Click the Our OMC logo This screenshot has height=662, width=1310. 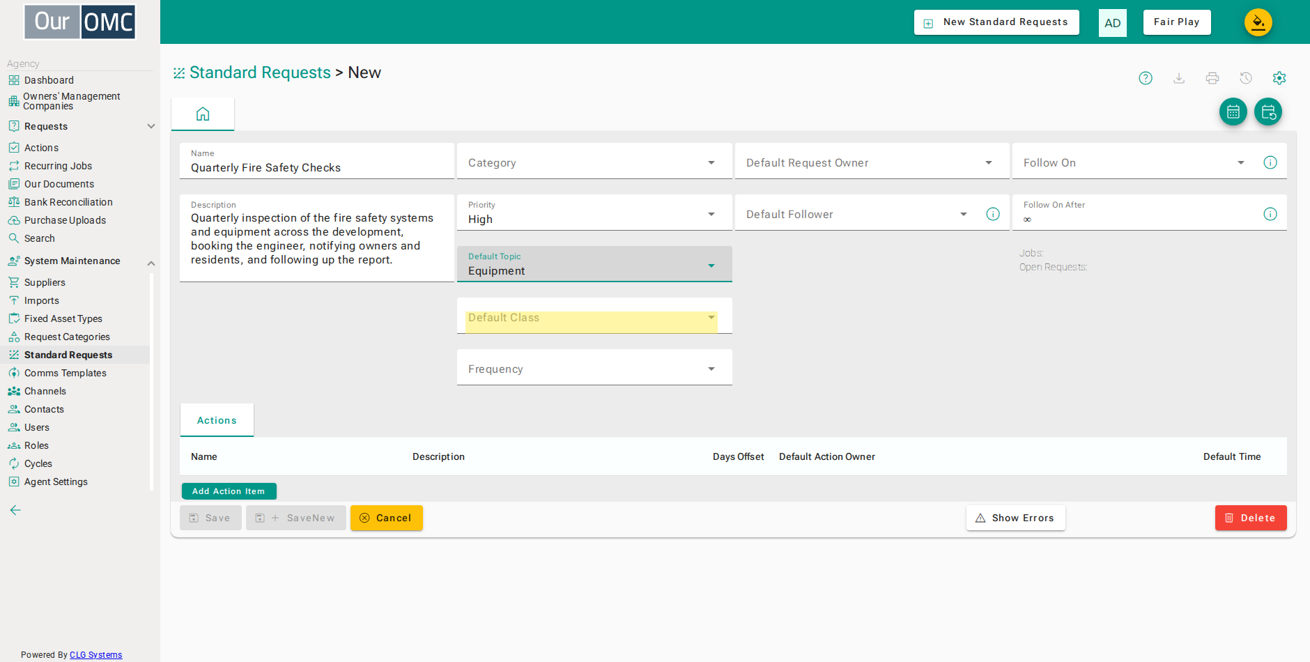[80, 22]
